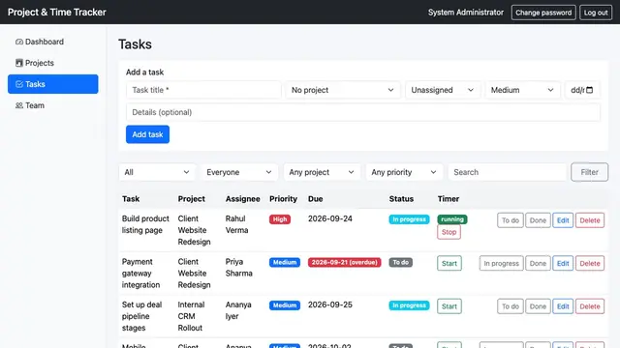Start timer for Set up deal pipeline stages
The width and height of the screenshot is (620, 348).
[449, 306]
